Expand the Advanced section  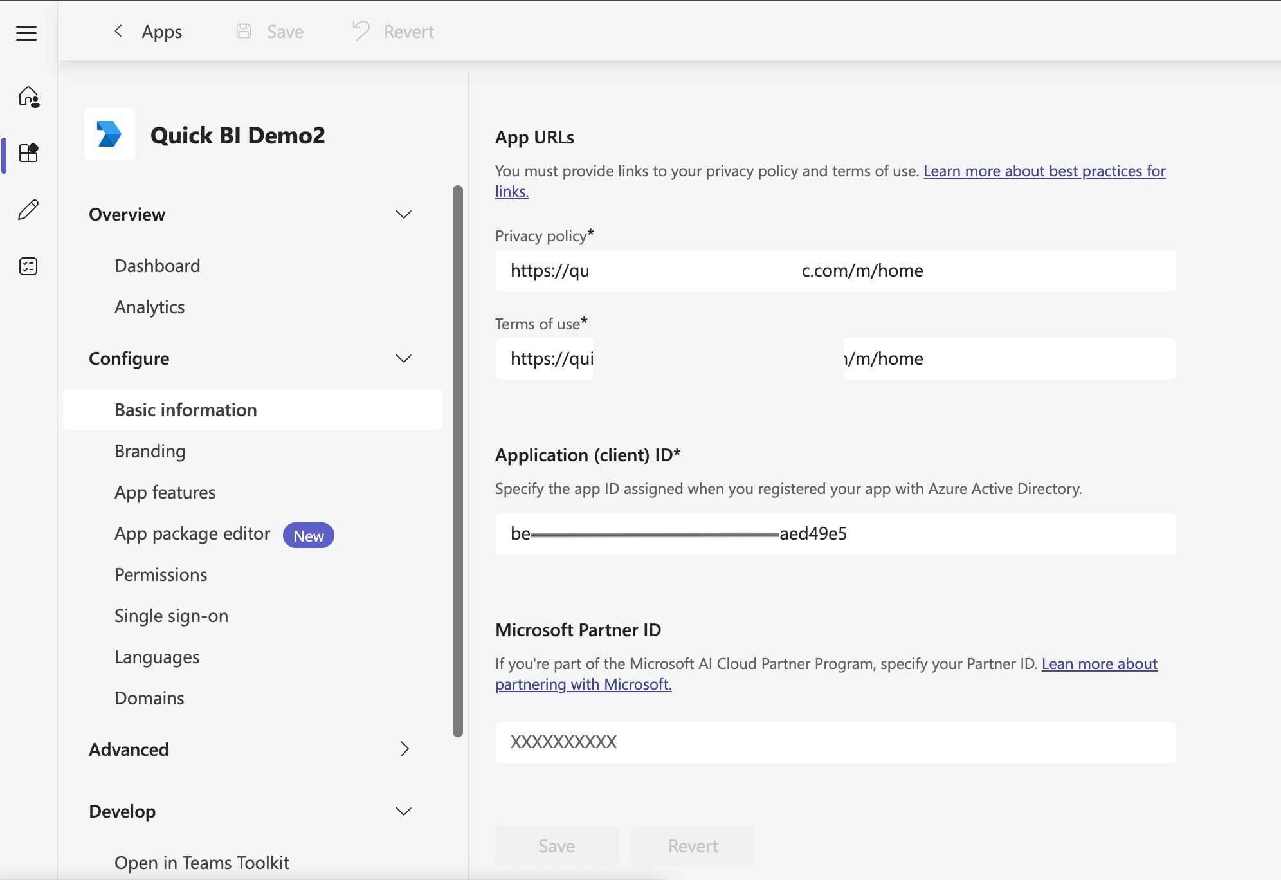[404, 749]
